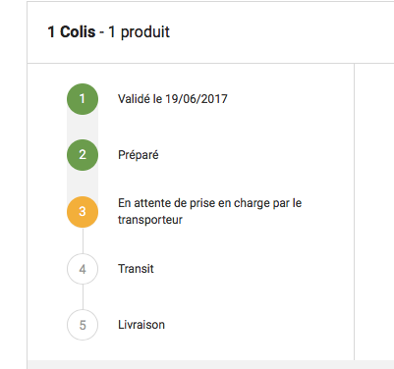Click the date '19/06/2017' in the first step
This screenshot has height=369, width=394.
[197, 99]
